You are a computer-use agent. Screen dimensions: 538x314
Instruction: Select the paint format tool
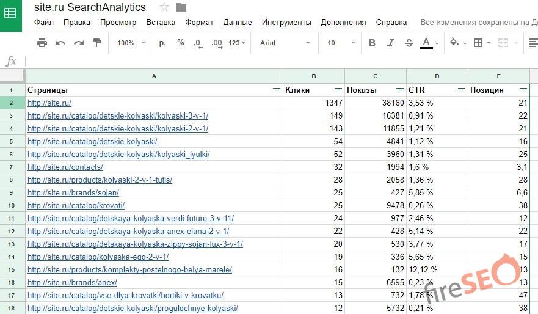tap(97, 43)
